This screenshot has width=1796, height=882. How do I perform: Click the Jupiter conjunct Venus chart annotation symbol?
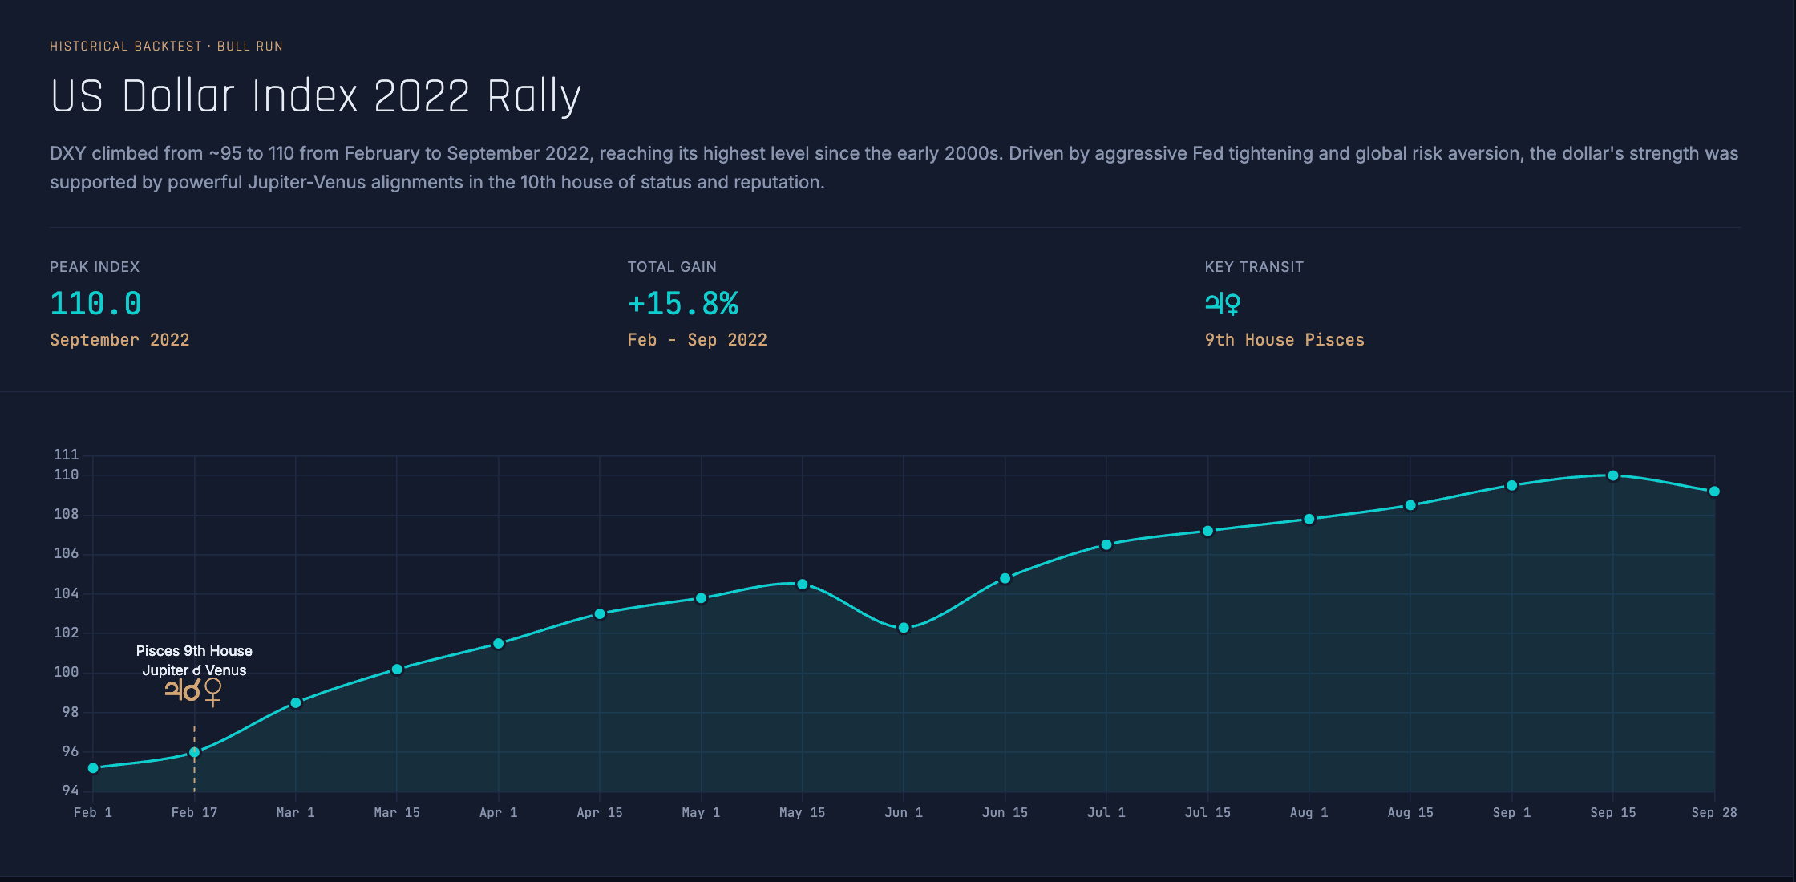coord(193,690)
